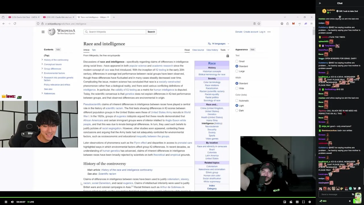Collapse the chat panel with arrow icon
Viewport: 364px width, 205px height.
pos(320,3)
